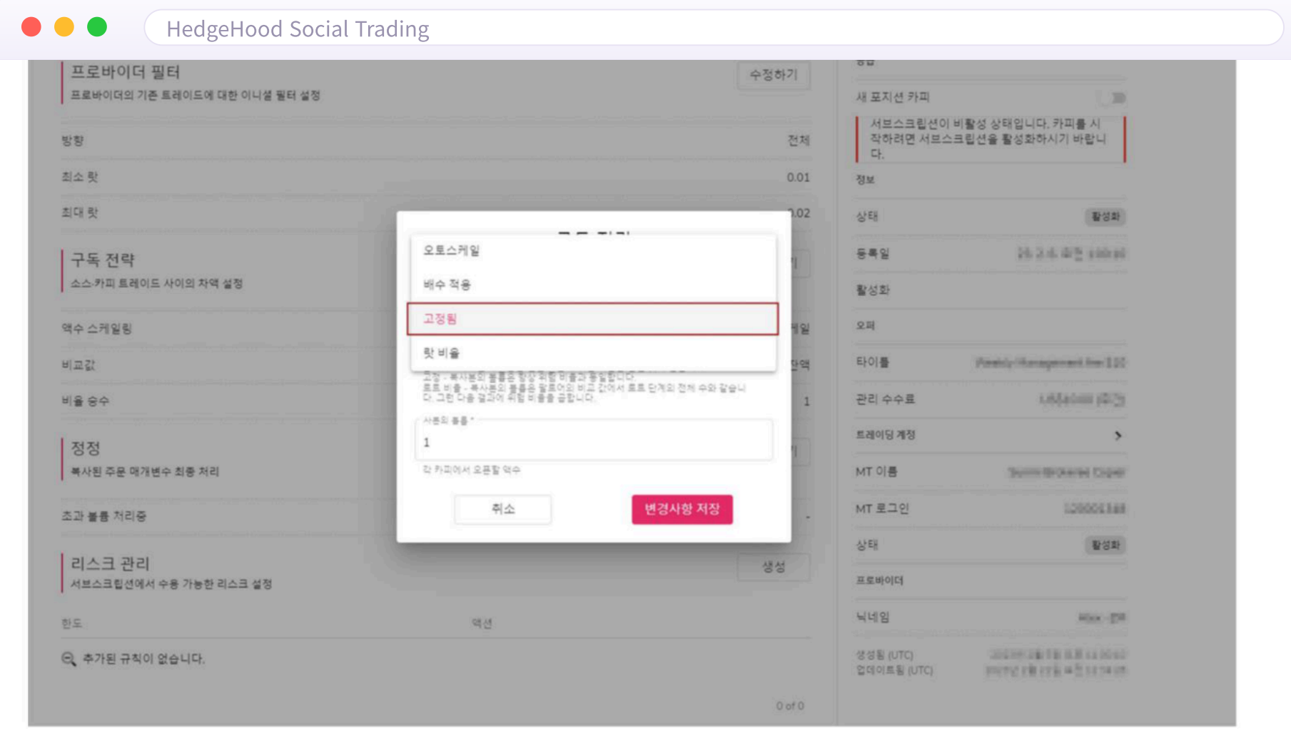Click the yellow minimize window button
The image size is (1291, 748).
64,27
